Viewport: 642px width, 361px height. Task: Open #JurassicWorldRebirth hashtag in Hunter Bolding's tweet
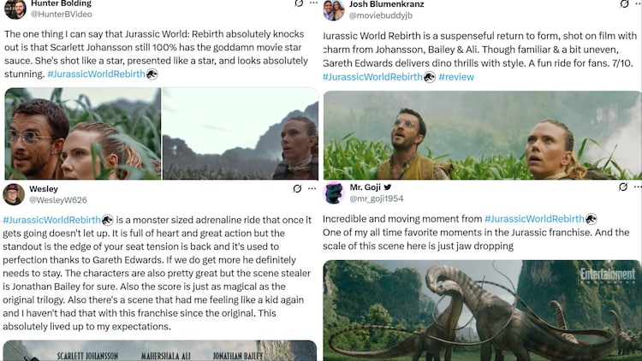click(x=97, y=74)
